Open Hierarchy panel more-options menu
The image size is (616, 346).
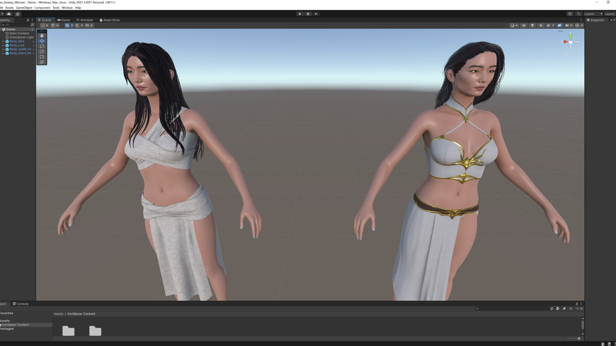pos(32,20)
